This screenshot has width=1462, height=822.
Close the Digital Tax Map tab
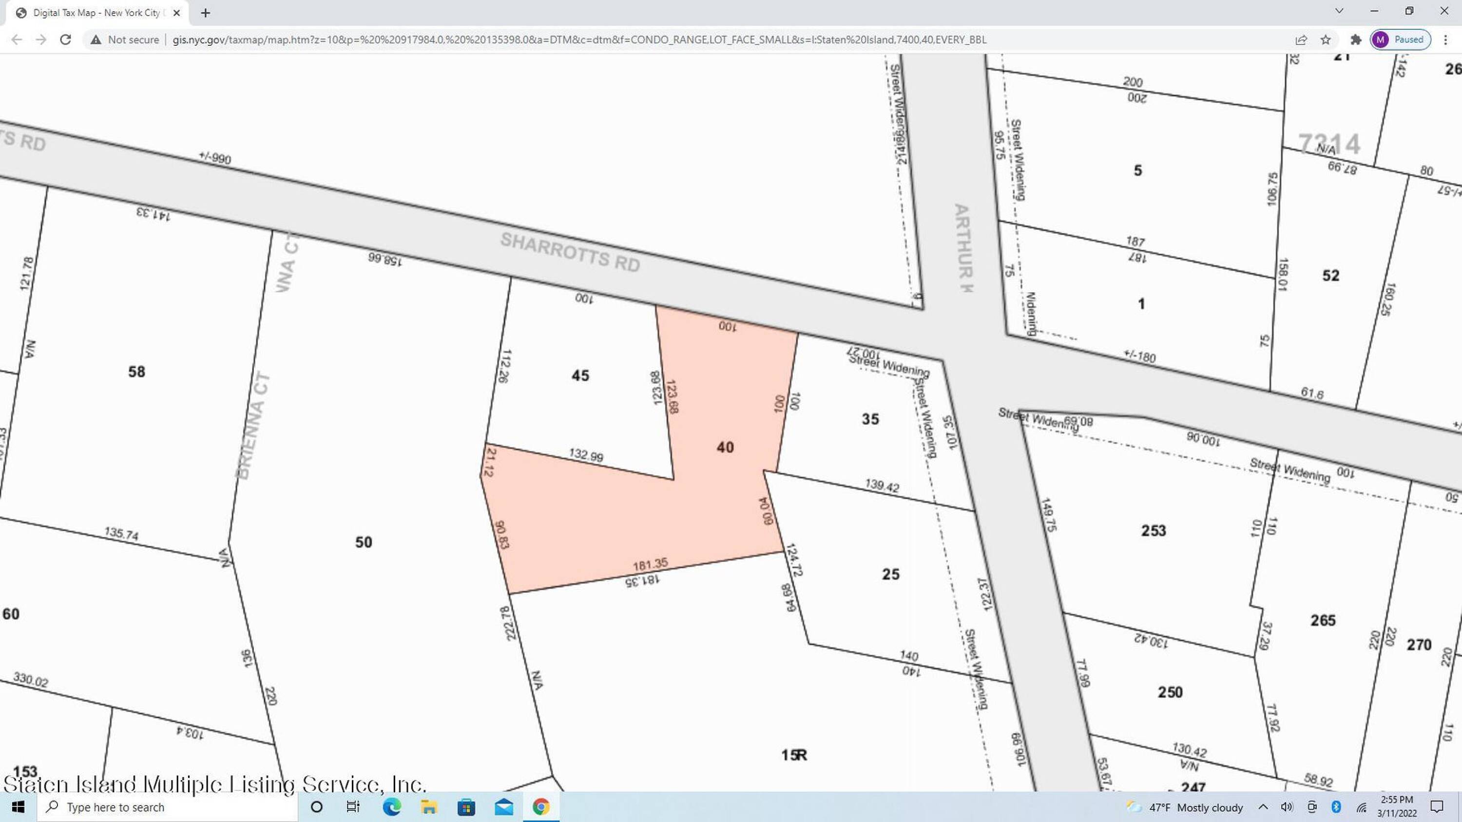(176, 13)
